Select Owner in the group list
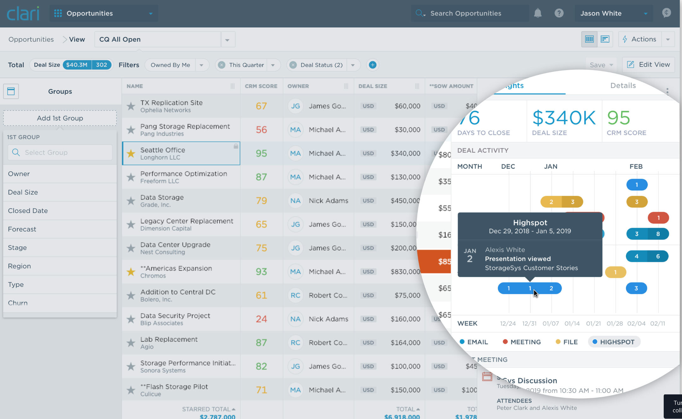682x419 pixels. 60,174
